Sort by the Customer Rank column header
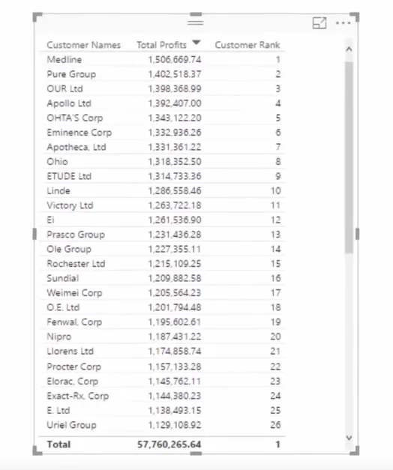Viewport: 393px width, 470px height. [x=247, y=45]
